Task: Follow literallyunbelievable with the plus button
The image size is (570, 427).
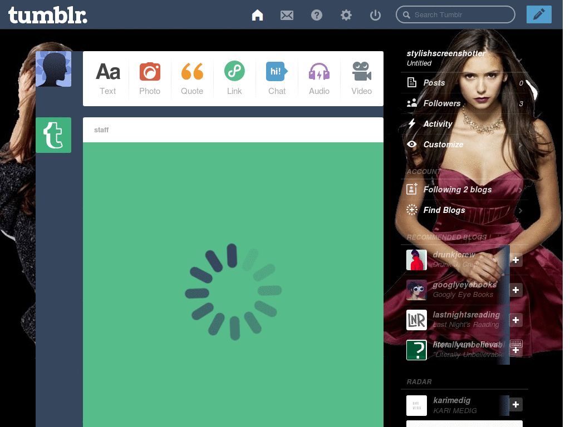Action: [x=515, y=351]
